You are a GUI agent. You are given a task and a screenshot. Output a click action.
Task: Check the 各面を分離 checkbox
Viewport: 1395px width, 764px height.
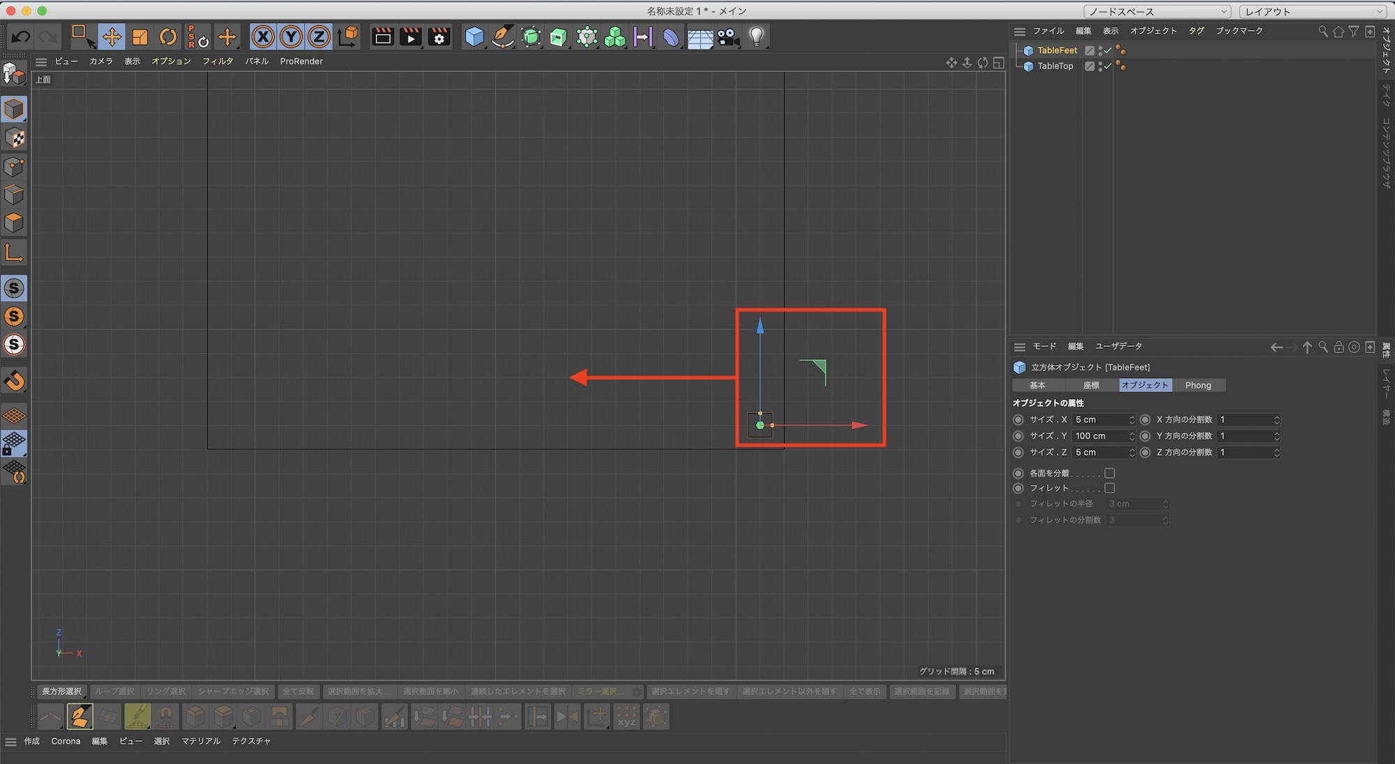[1110, 473]
